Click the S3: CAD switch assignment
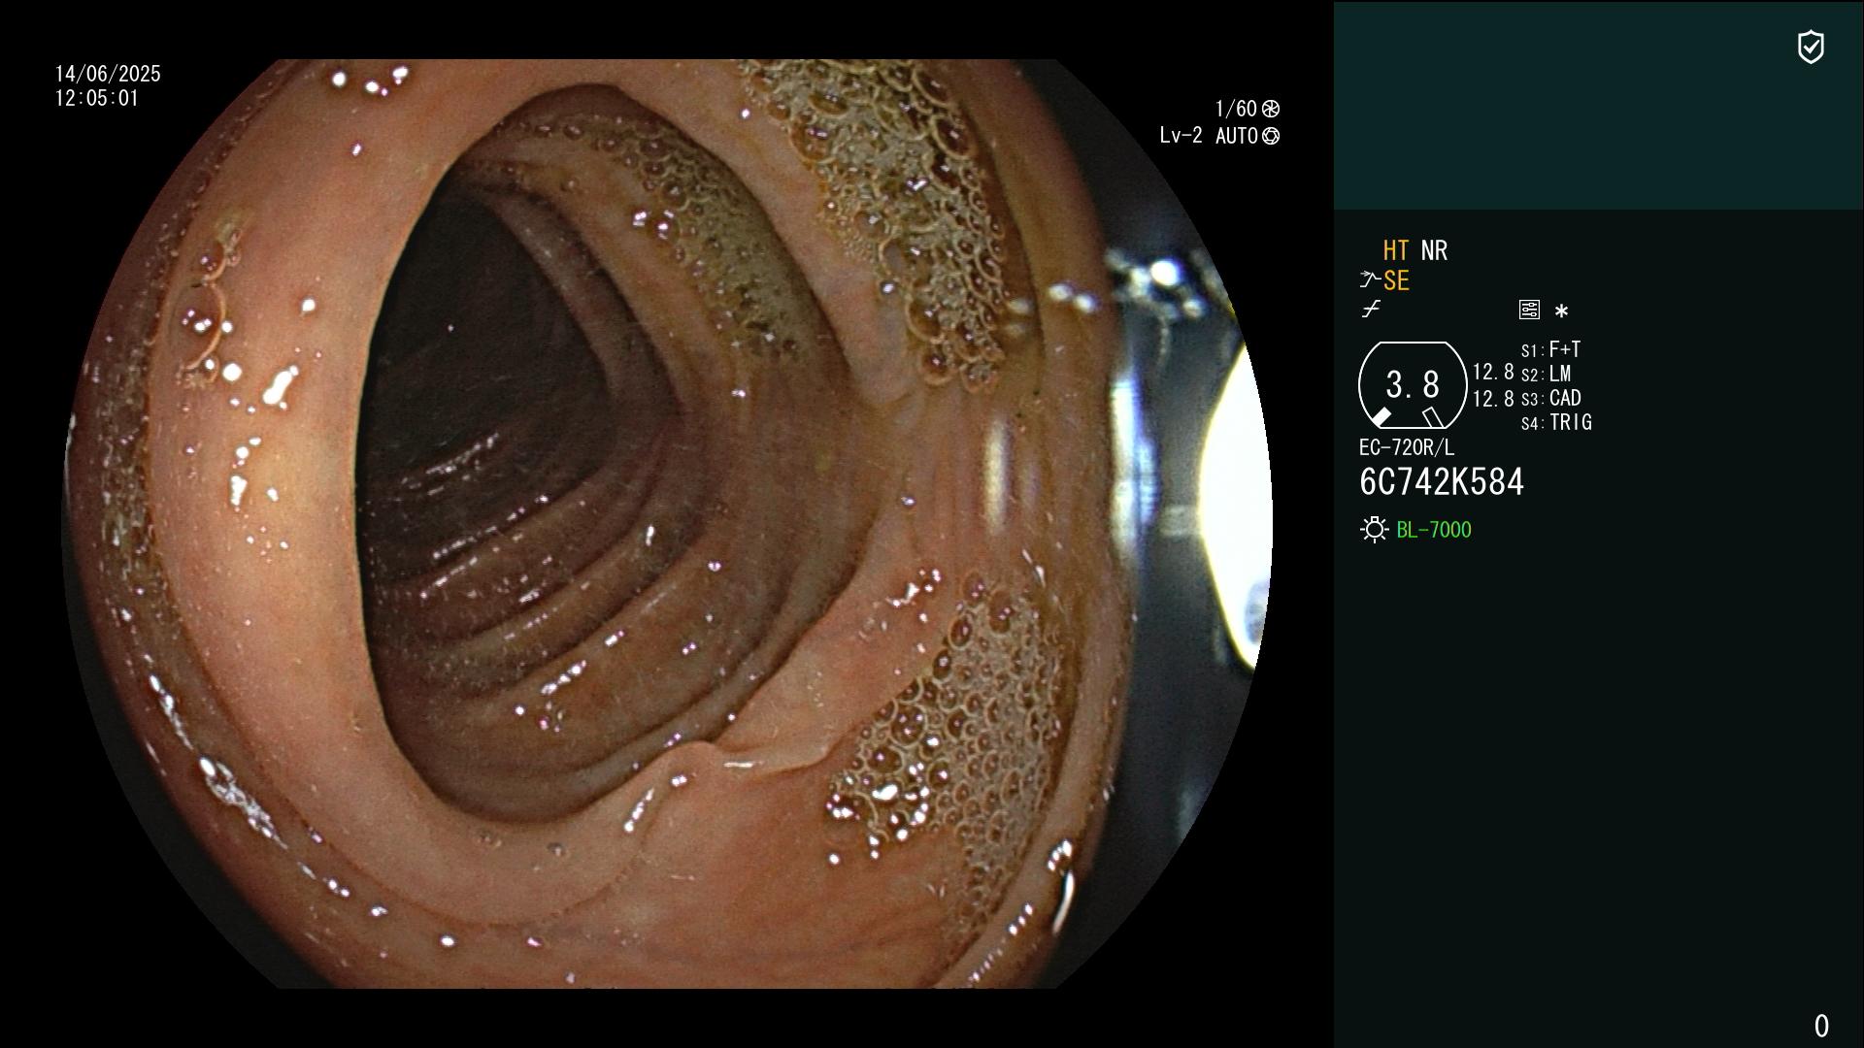This screenshot has height=1048, width=1864. click(1550, 398)
